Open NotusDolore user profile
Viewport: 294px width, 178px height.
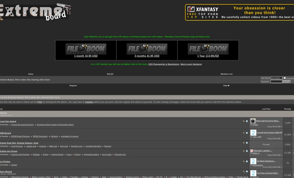click(258, 165)
